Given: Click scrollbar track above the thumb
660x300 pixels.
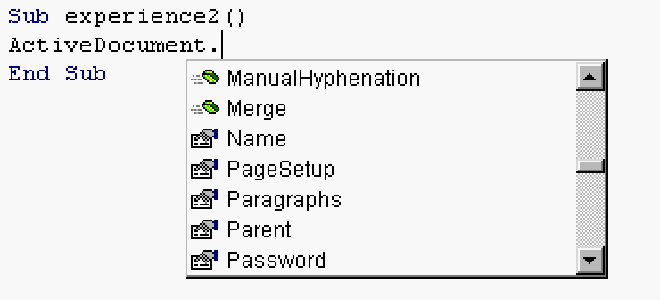Looking at the screenshot, I should coord(590,125).
